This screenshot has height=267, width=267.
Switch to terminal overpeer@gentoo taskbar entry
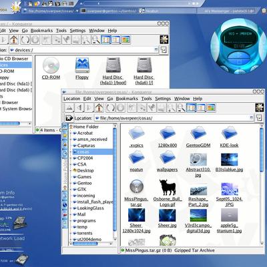(109, 11)
